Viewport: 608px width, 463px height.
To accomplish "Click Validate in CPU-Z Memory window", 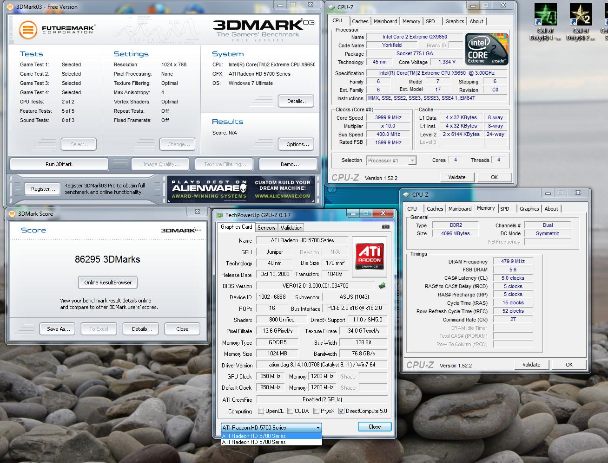I will 531,365.
